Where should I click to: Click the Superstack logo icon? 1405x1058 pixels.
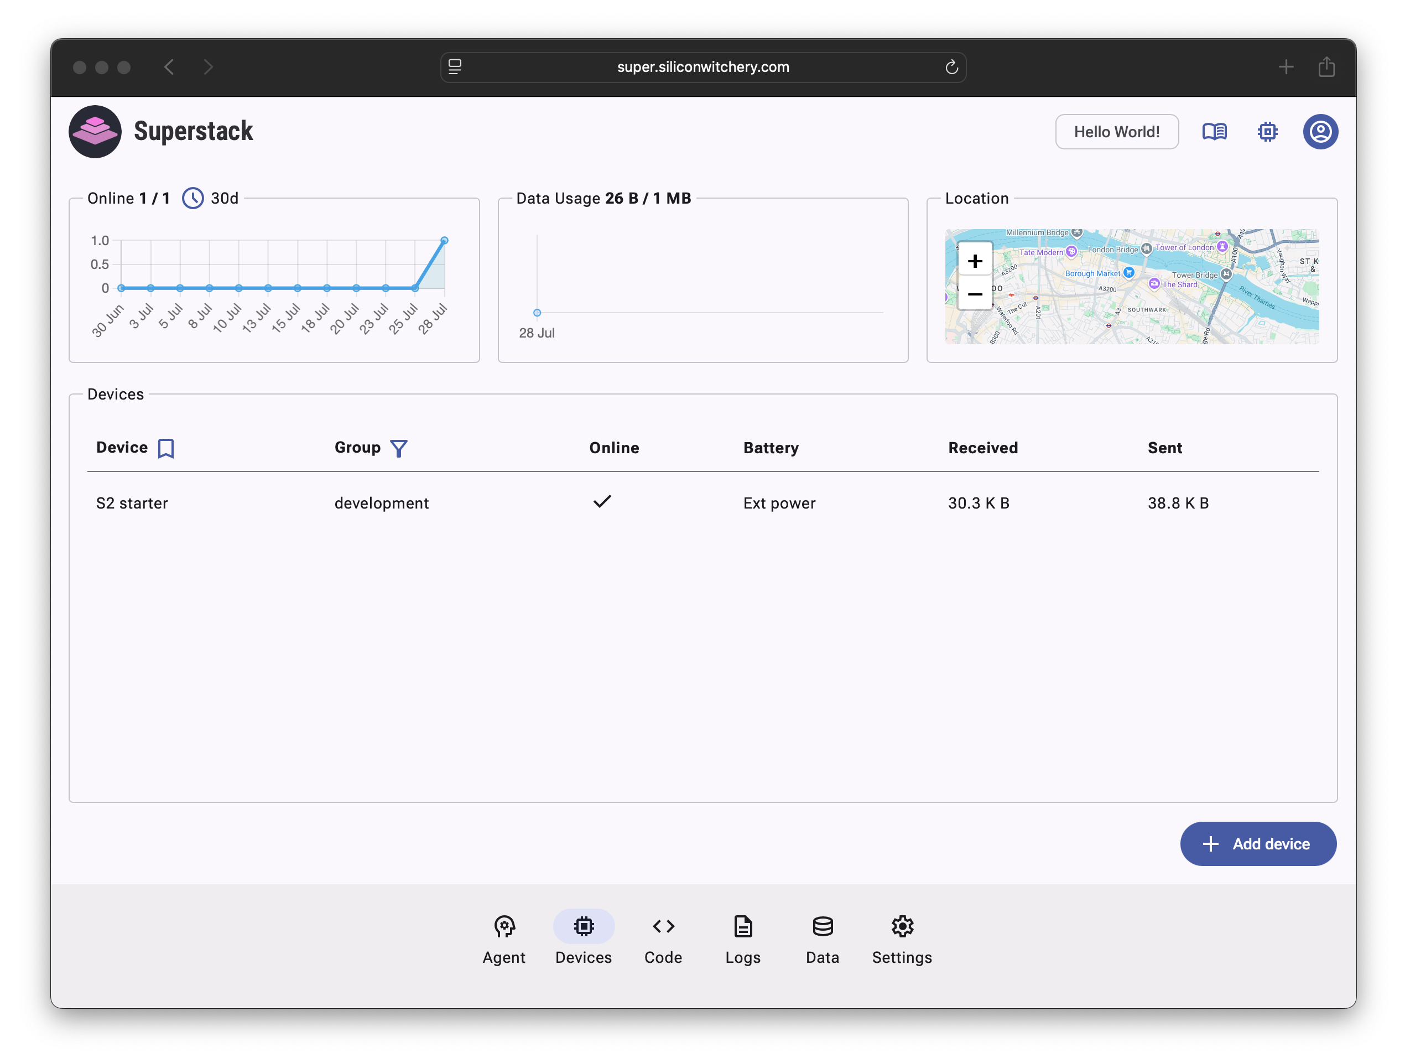tap(95, 132)
